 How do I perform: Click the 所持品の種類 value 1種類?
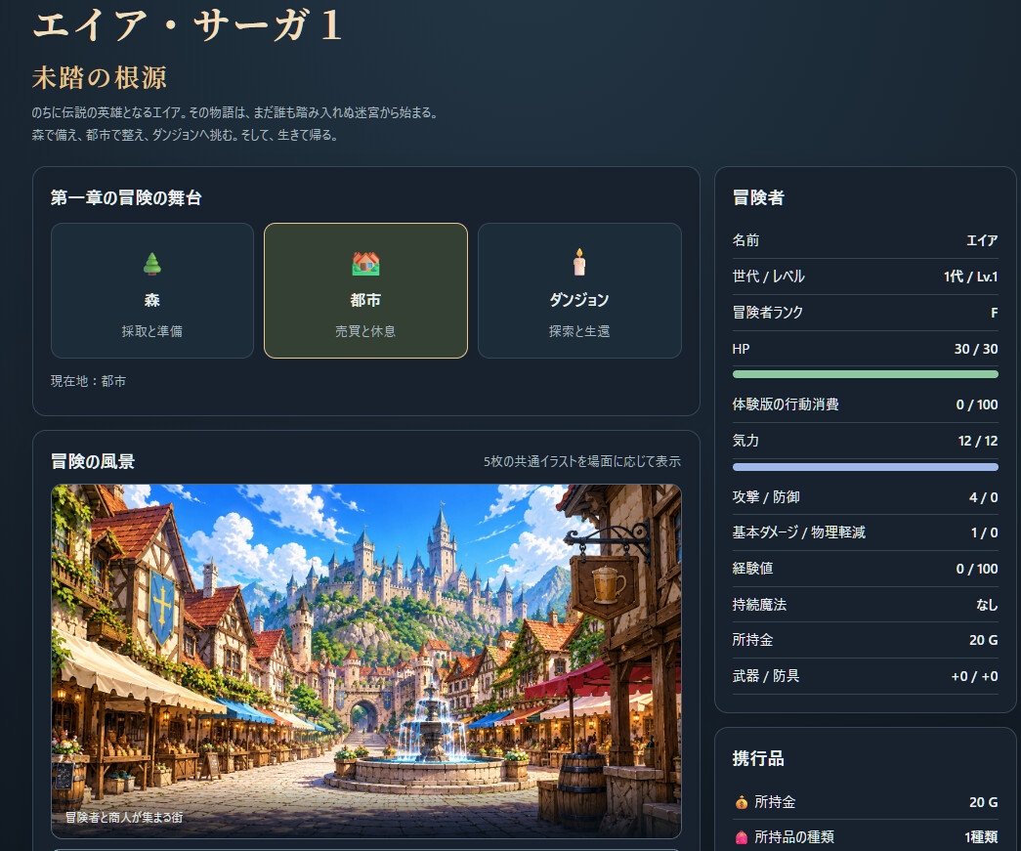[x=981, y=837]
